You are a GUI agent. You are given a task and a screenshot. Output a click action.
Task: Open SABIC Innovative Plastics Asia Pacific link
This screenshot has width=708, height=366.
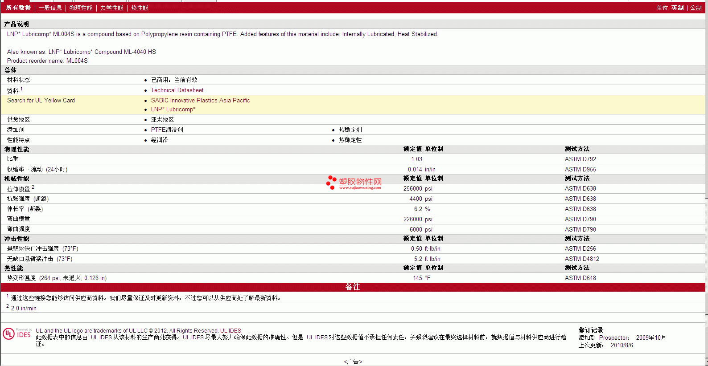click(201, 101)
